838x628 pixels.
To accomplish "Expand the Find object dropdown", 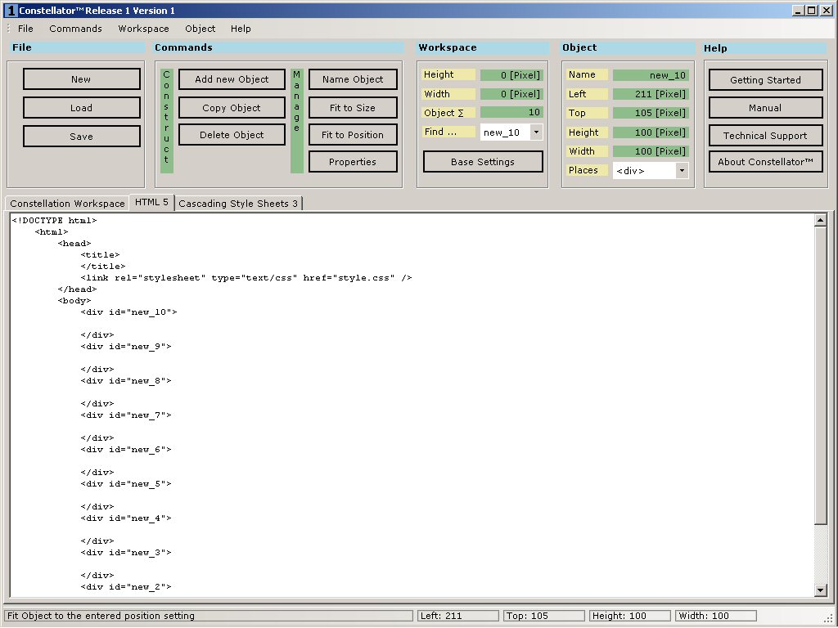I will pyautogui.click(x=536, y=132).
